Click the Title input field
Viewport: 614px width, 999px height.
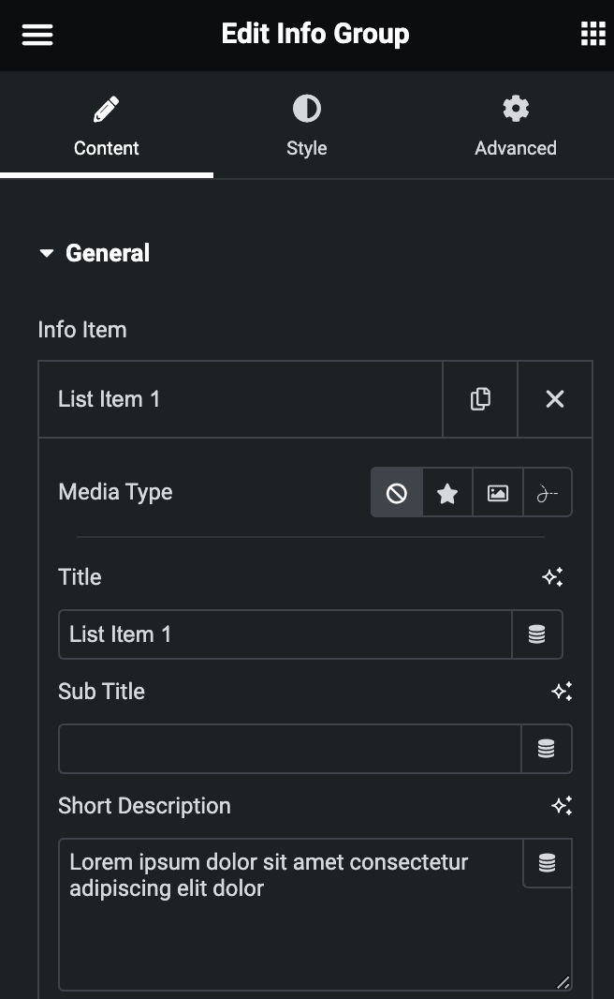pyautogui.click(x=285, y=634)
